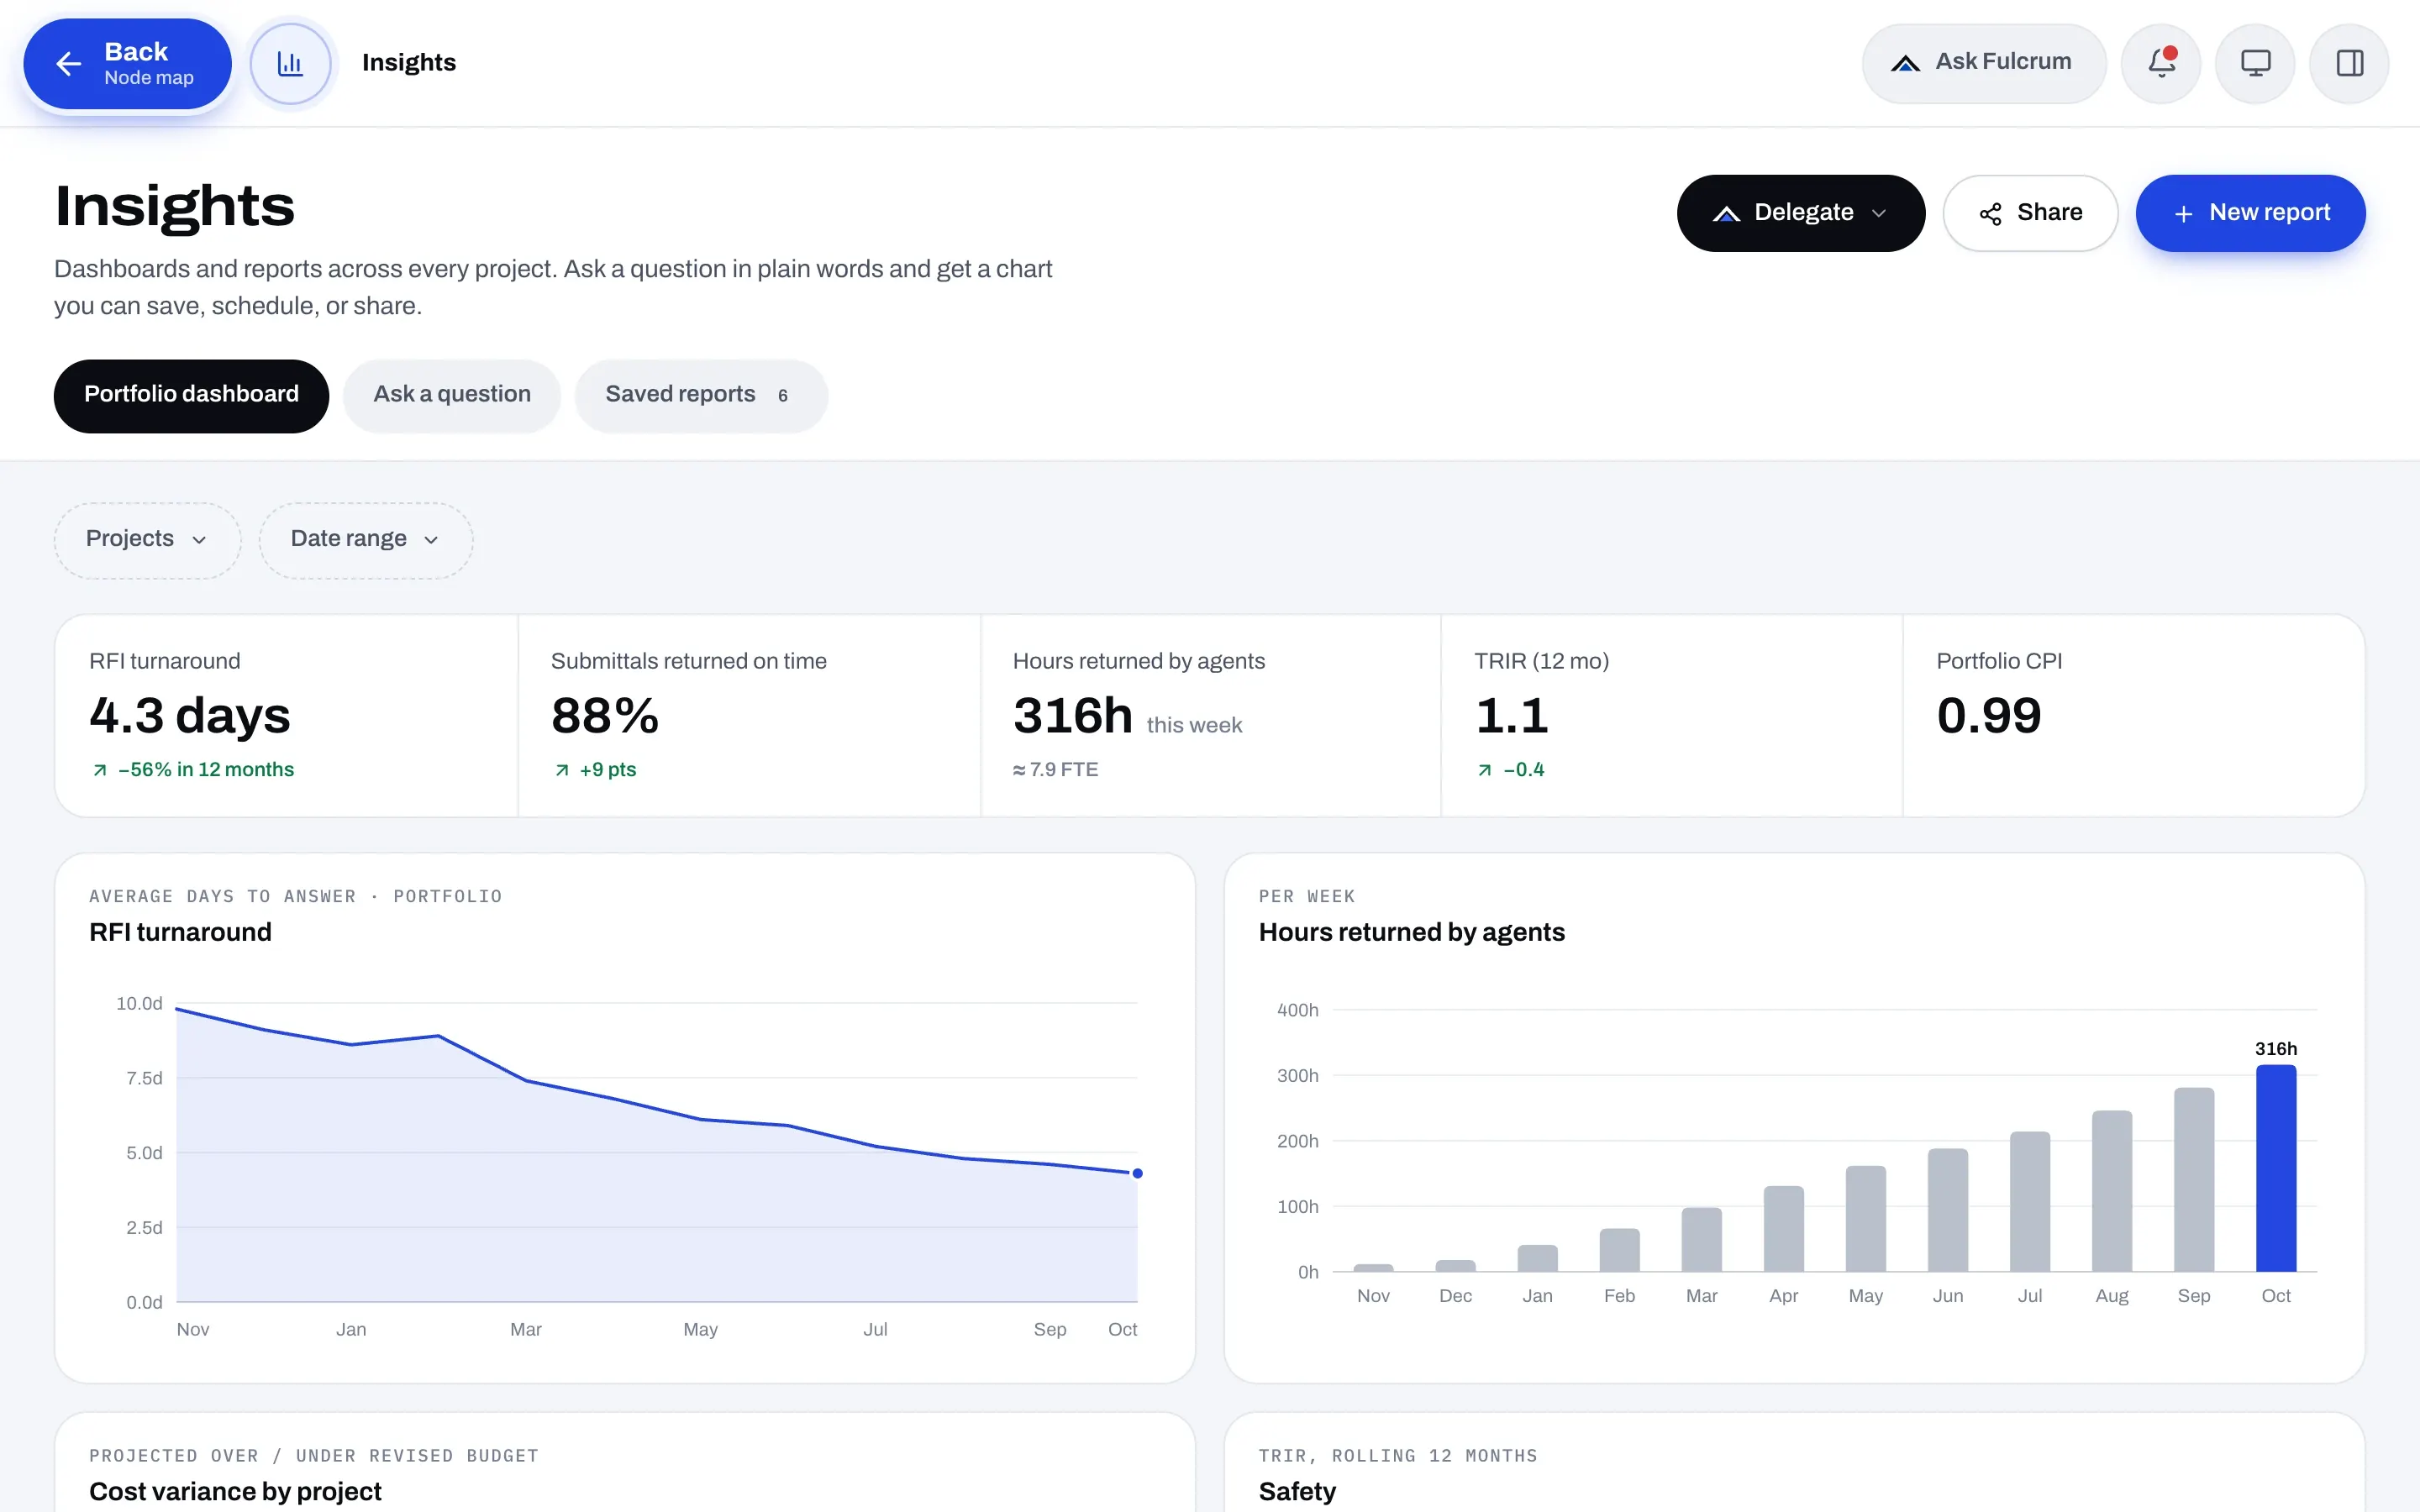2420x1512 pixels.
Task: Click the saved reports count badge 6
Action: coord(783,396)
